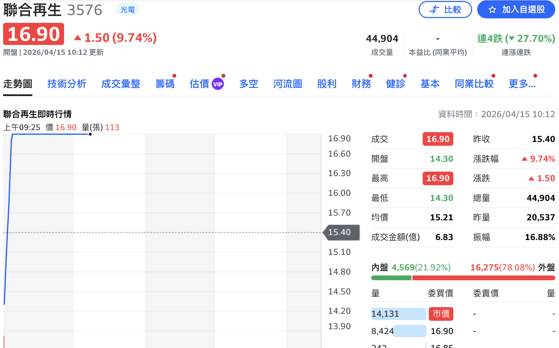Open the 更多... dropdown
Screen dimensions: 559x348
click(522, 84)
